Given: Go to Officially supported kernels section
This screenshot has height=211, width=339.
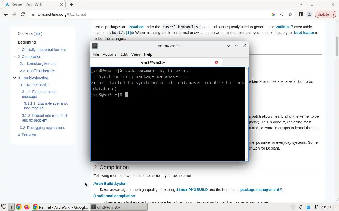Looking at the screenshot, I should 42,50.
